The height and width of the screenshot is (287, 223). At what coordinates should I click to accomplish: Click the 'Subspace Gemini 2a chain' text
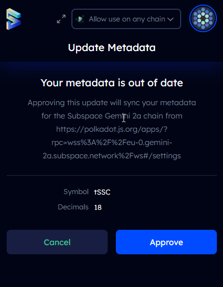click(115, 116)
